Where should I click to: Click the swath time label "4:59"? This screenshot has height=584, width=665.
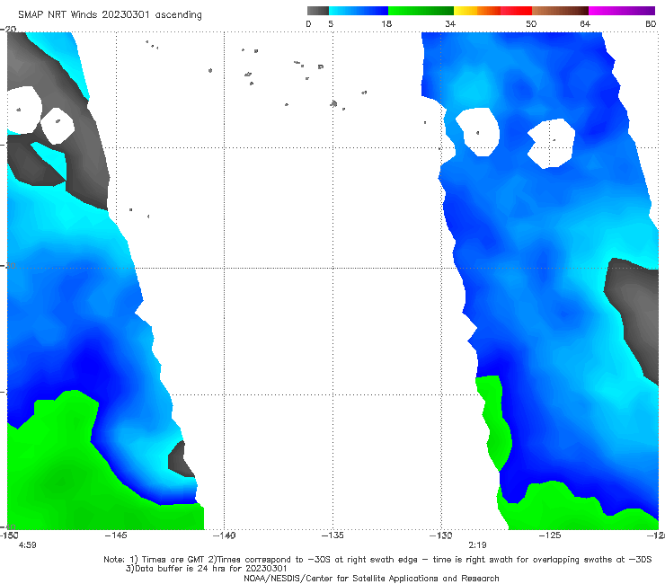(27, 545)
